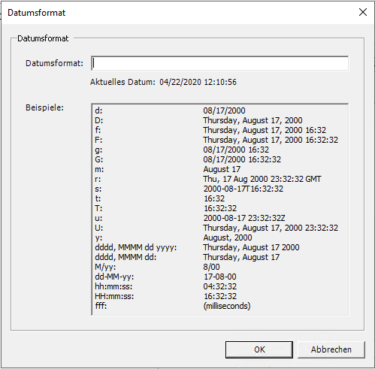This screenshot has height=369, width=375.
Task: Pick the 's:' sortable date example
Action: [219, 189]
